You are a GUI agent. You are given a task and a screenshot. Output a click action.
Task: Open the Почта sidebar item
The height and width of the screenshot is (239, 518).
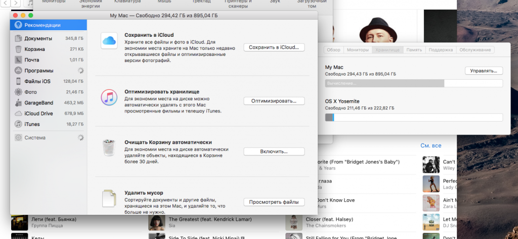tap(48, 60)
